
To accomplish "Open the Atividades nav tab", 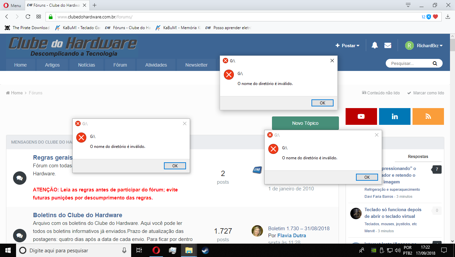I will 156,65.
